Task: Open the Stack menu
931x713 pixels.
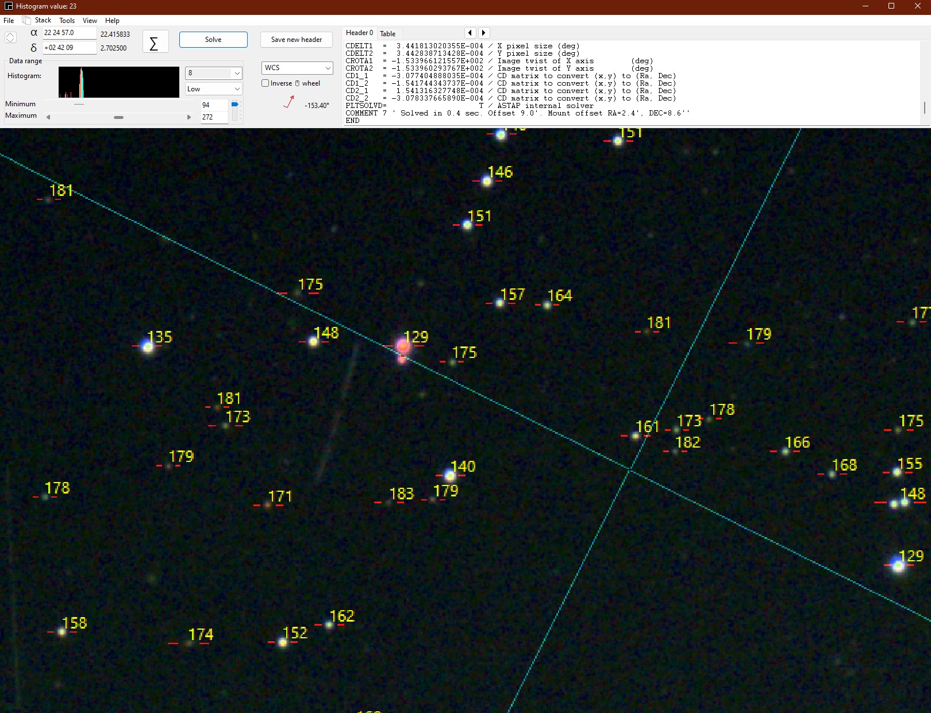Action: [43, 20]
